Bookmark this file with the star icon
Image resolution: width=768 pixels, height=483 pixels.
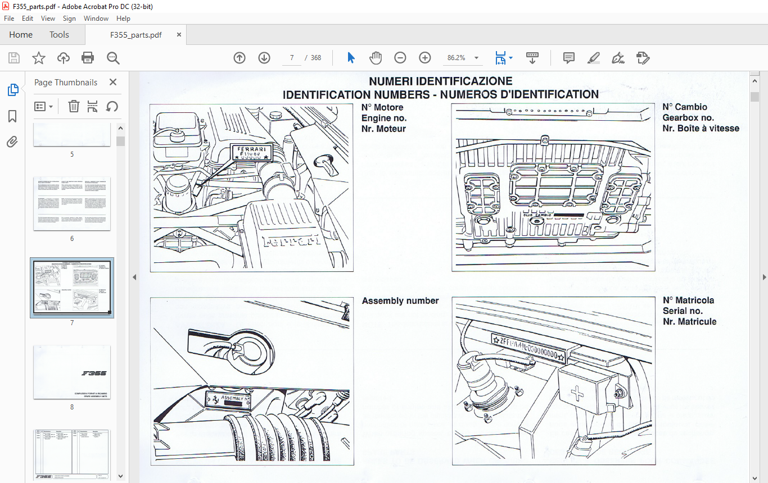[x=39, y=58]
